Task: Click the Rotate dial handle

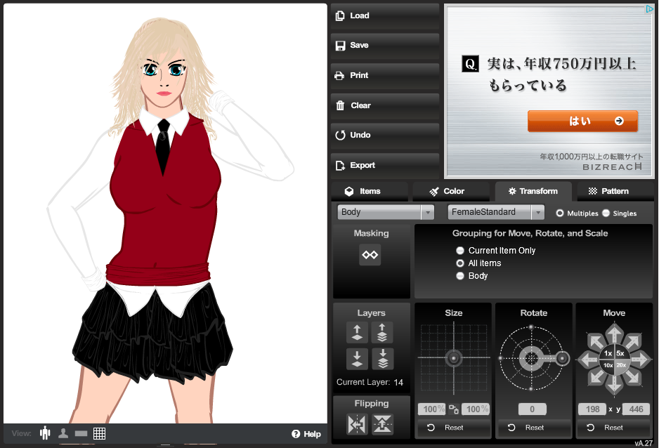Action: pyautogui.click(x=563, y=359)
